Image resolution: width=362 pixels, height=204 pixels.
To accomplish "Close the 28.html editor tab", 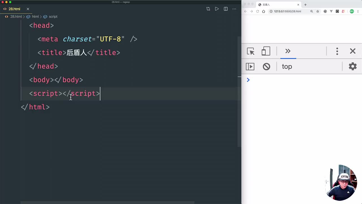I will (x=28, y=9).
